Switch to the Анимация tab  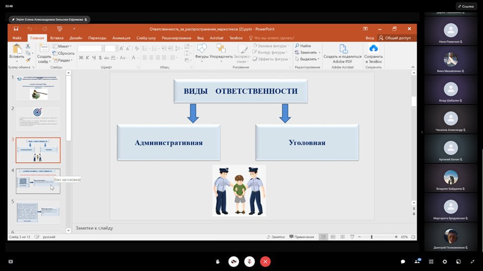tap(121, 38)
